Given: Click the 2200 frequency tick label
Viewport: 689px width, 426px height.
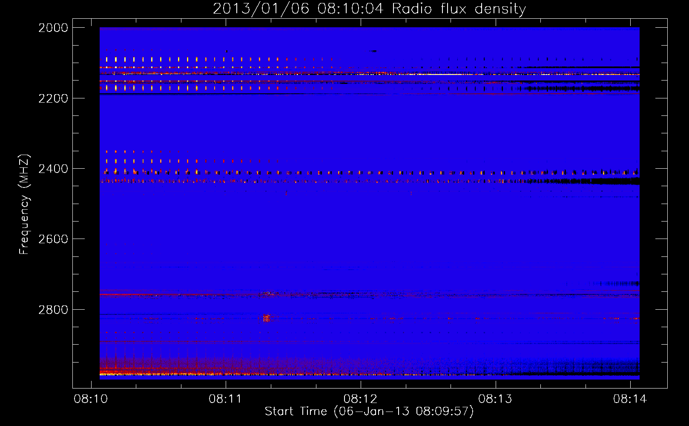Looking at the screenshot, I should point(53,98).
